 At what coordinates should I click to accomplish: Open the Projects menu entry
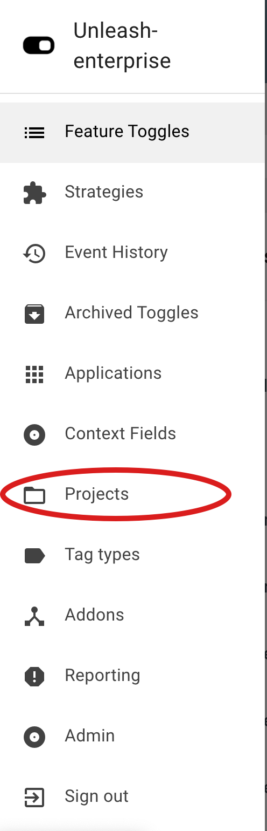point(132,495)
